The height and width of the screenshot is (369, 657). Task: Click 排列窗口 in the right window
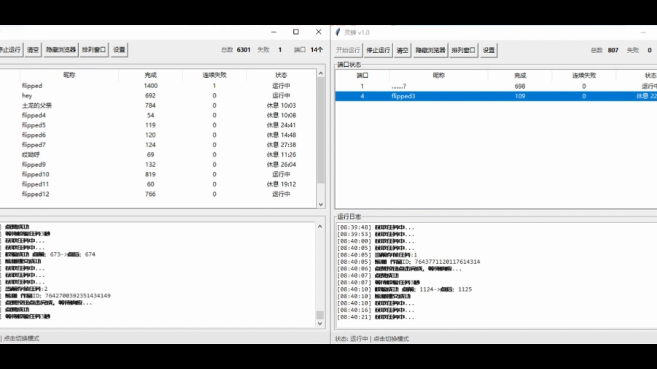tap(464, 50)
